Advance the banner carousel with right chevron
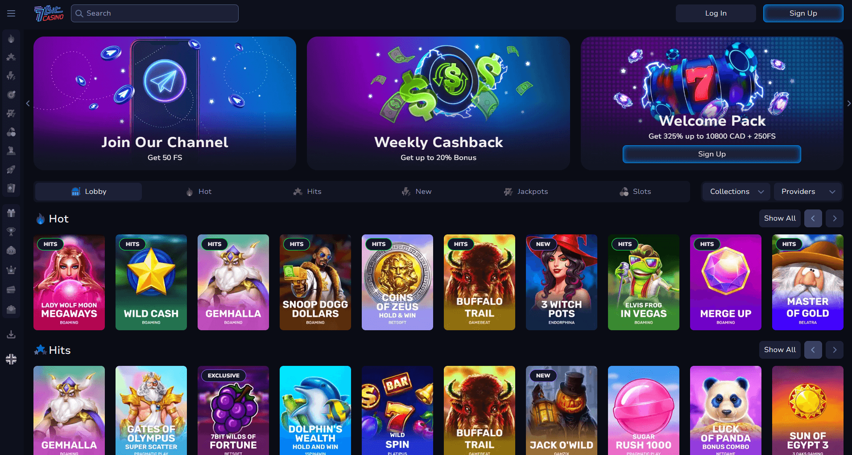The height and width of the screenshot is (455, 852). 848,103
